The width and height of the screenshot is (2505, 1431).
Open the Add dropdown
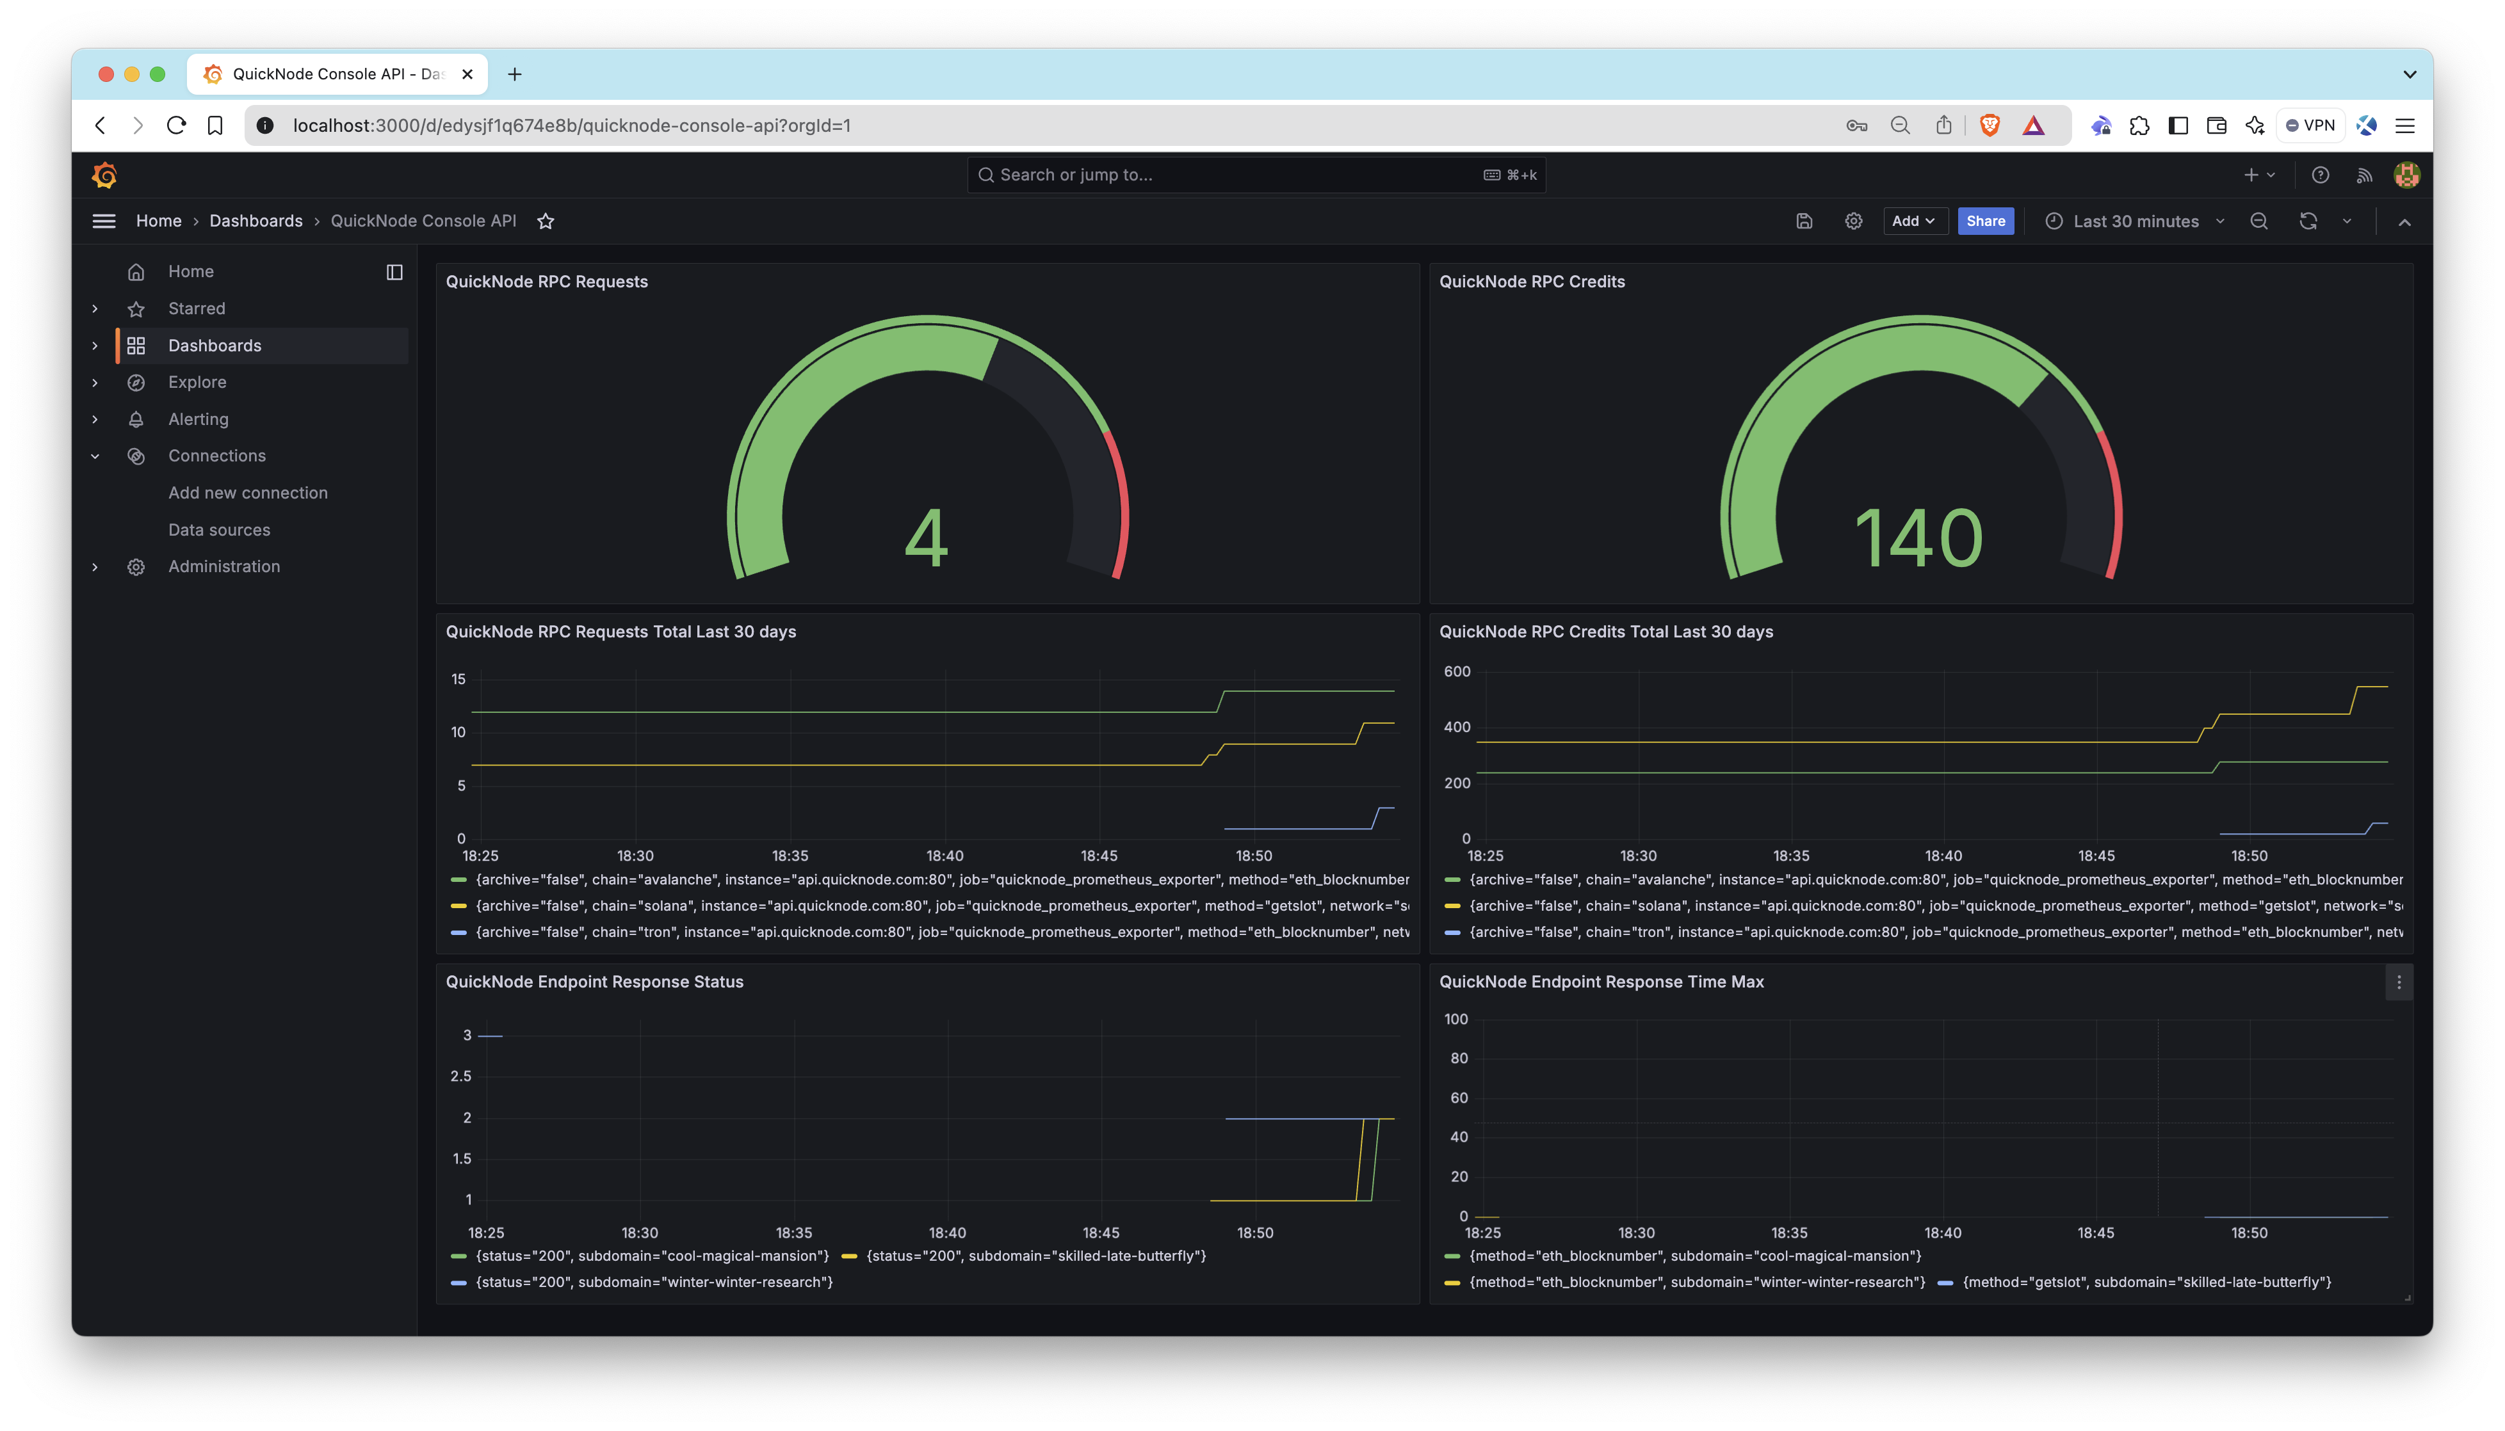tap(1913, 220)
